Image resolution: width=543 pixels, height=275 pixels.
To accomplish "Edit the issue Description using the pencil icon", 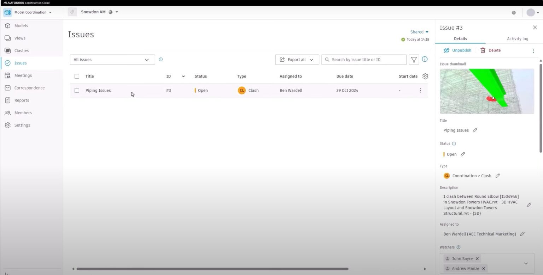I will (529, 205).
